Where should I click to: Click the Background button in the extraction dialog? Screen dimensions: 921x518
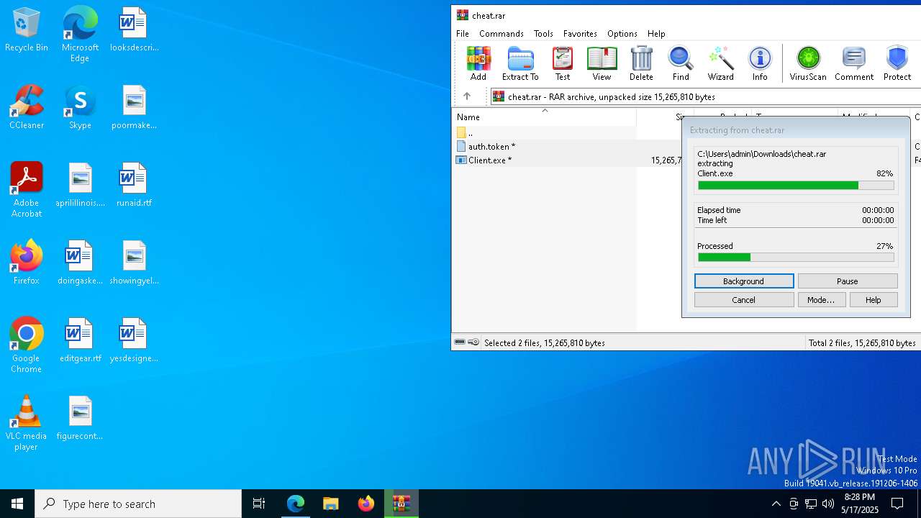[x=744, y=281]
